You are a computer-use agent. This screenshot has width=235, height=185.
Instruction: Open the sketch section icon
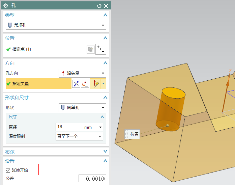pos(90,50)
